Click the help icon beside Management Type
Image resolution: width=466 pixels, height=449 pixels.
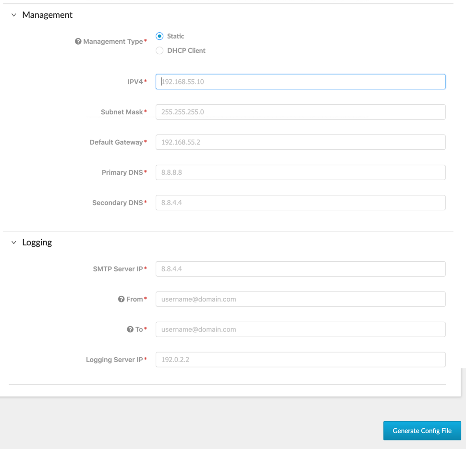(x=78, y=41)
